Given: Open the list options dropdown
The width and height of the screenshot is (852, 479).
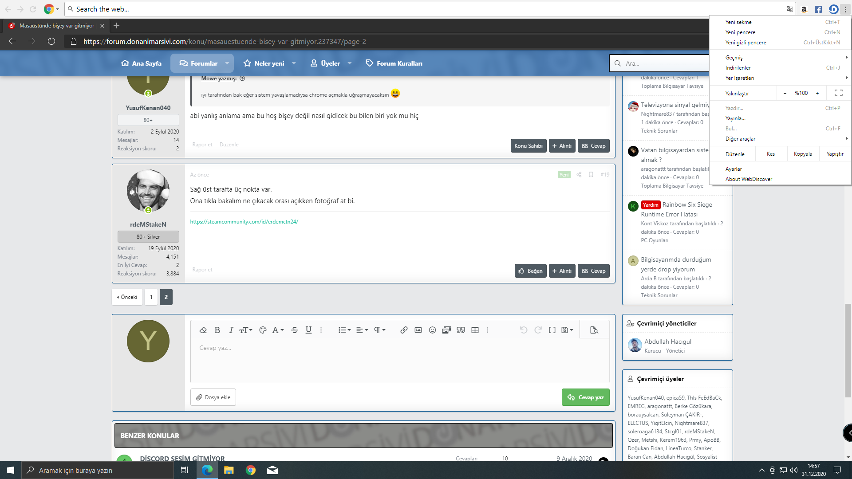Looking at the screenshot, I should (344, 330).
